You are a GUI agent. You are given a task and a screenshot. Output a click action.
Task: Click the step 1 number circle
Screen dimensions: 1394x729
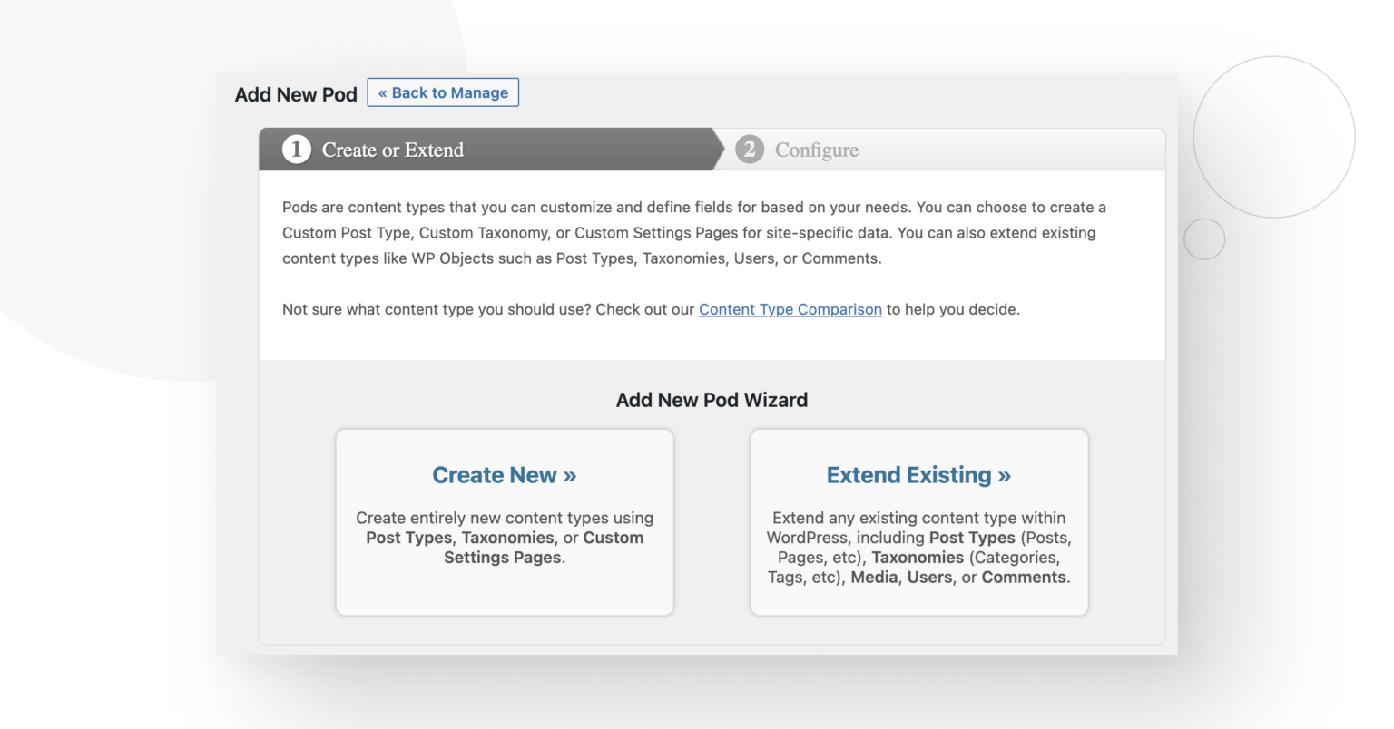click(296, 150)
